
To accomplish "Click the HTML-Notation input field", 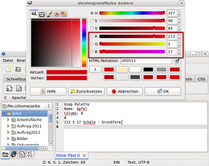I will click(146, 61).
